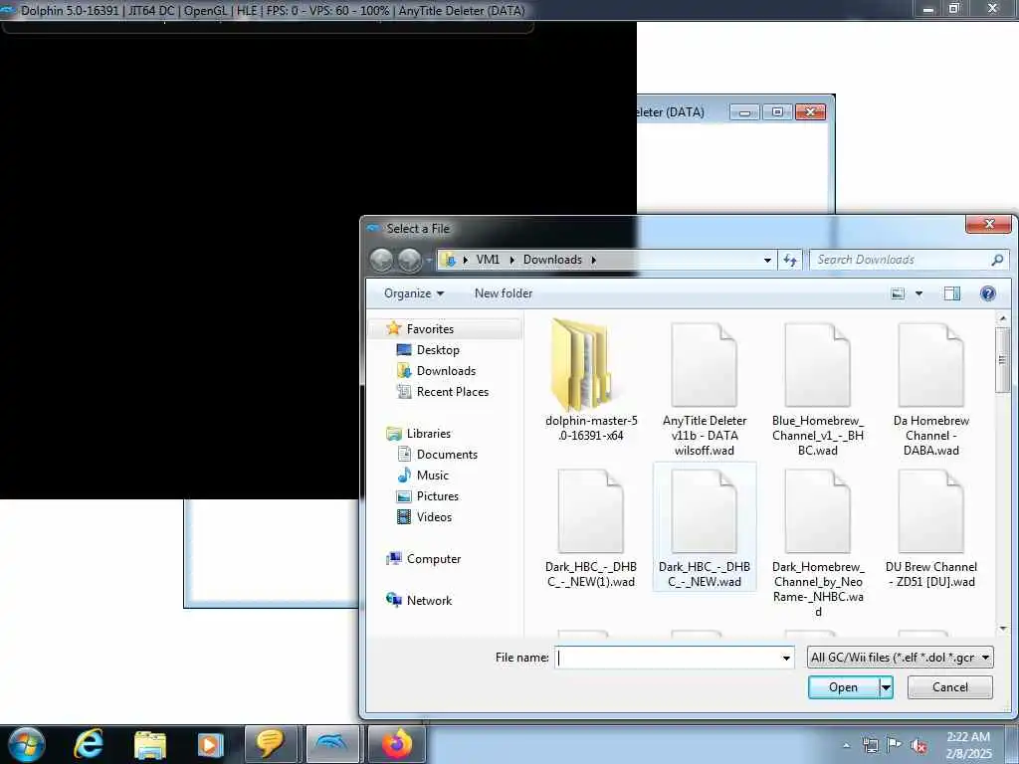
Task: Click the Open button
Action: 843,687
